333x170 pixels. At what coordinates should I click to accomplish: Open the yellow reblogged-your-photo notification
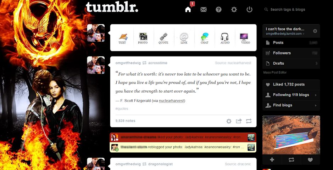(x=183, y=147)
